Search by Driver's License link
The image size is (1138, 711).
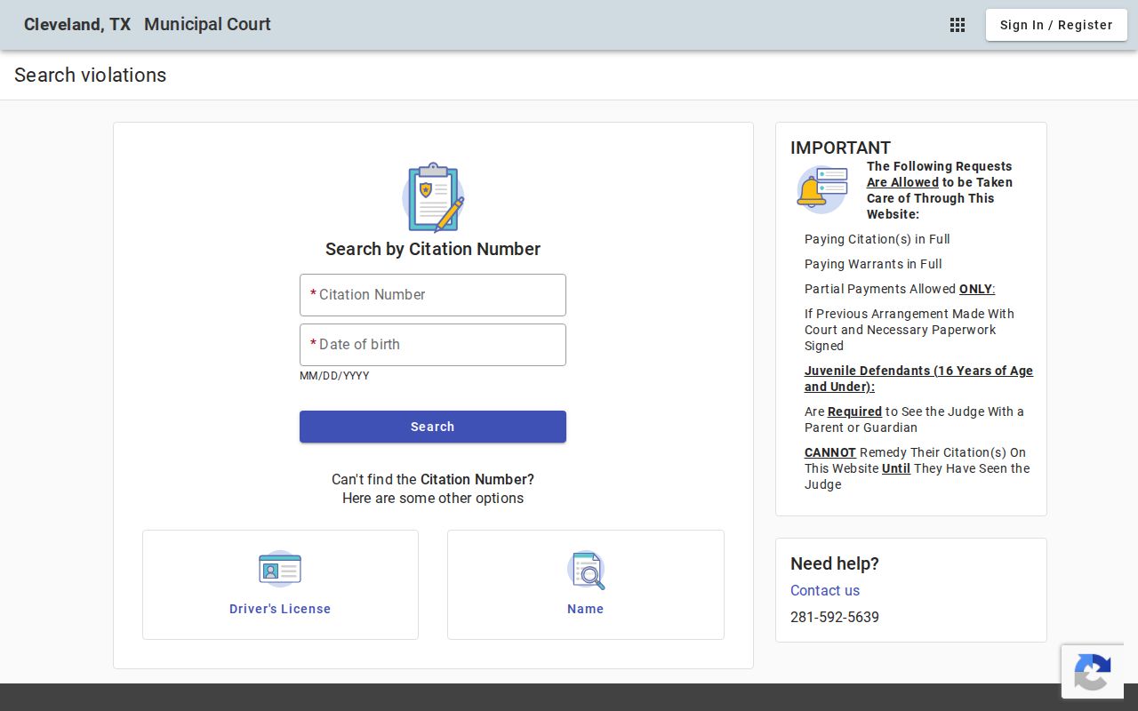tap(280, 609)
